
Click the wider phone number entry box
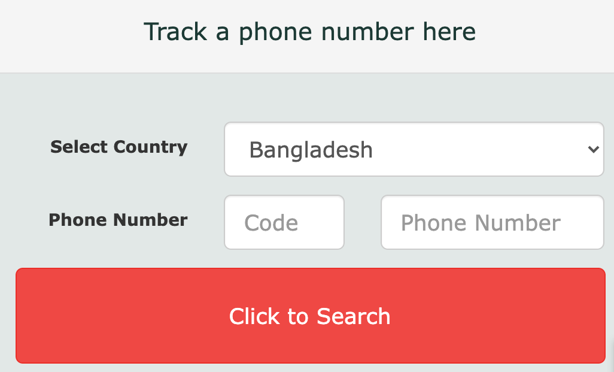click(x=492, y=222)
